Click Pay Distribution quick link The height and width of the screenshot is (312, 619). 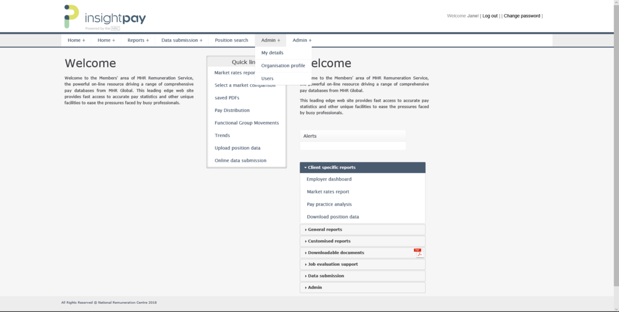(232, 110)
